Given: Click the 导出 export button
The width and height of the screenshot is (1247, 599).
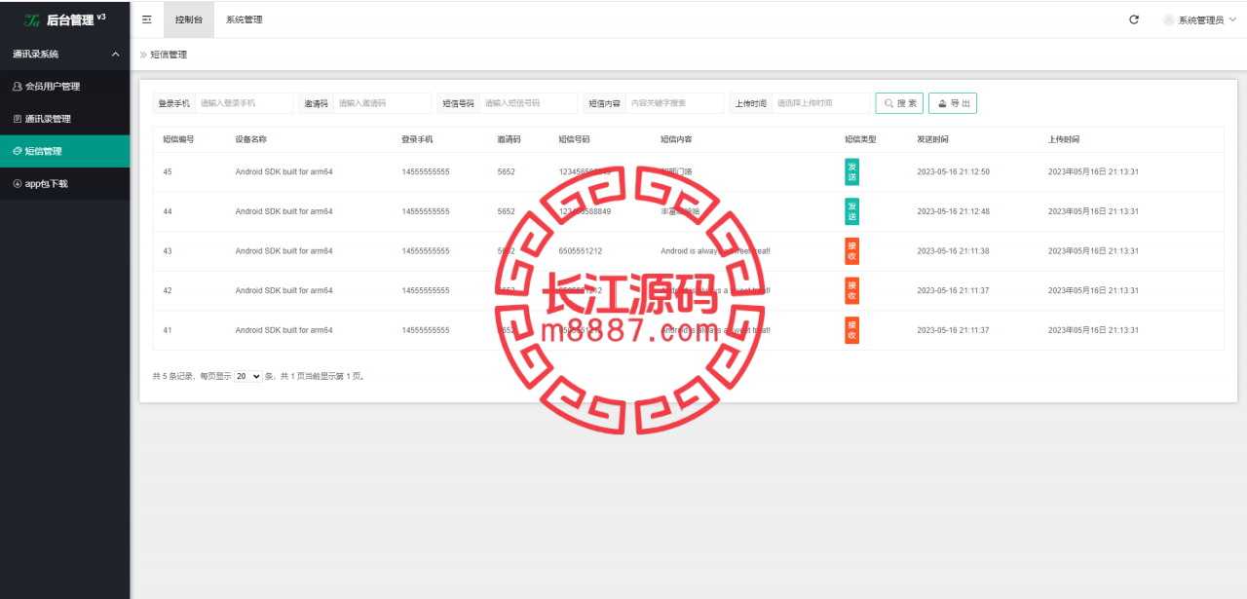Looking at the screenshot, I should [953, 103].
